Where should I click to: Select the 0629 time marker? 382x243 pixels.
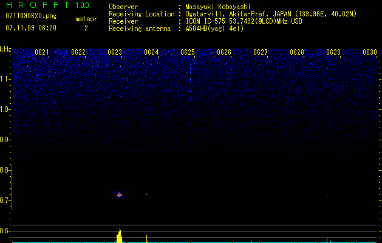point(333,53)
